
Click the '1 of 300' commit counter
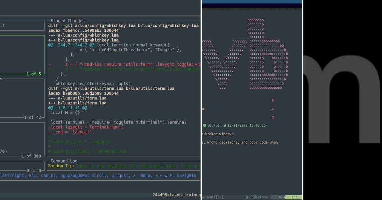pyautogui.click(x=31, y=156)
